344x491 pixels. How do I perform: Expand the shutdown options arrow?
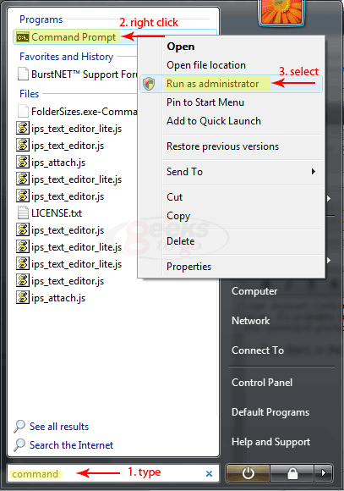click(324, 473)
